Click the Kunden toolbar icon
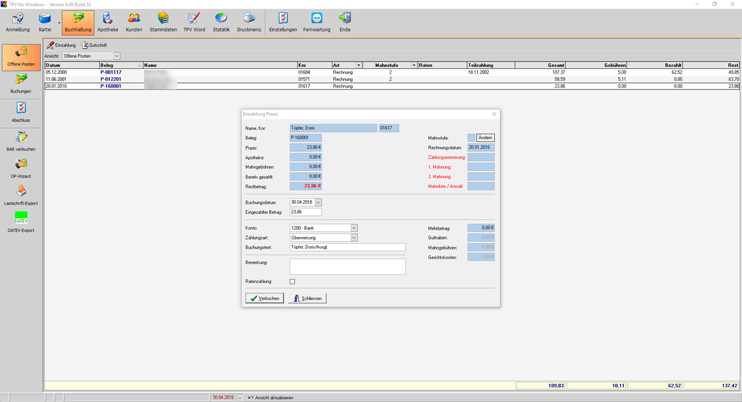Viewport: 742px width, 402px height. (x=134, y=23)
